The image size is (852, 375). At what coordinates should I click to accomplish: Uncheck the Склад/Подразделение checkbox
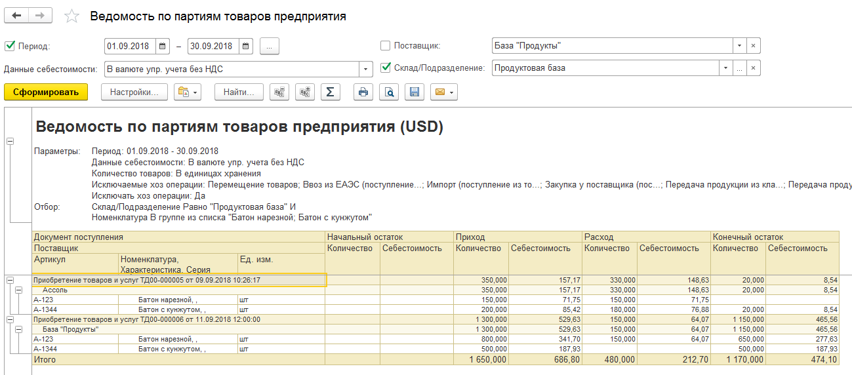[385, 67]
